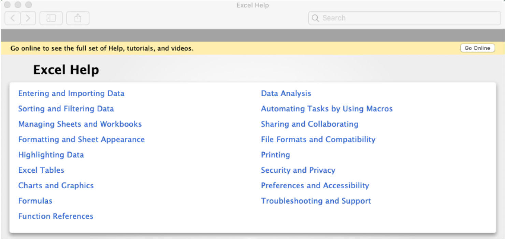
Task: Open the Highlighting Data topic
Action: [51, 155]
